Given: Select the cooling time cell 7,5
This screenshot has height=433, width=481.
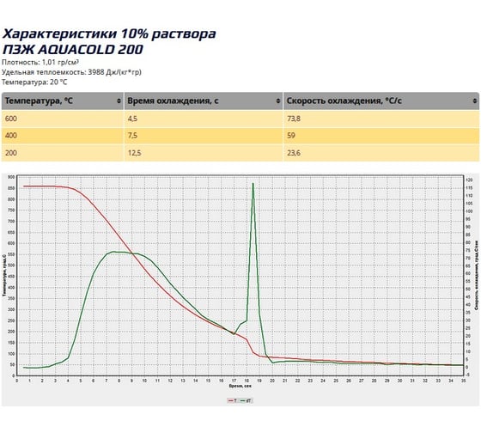Looking at the screenshot, I should pos(204,136).
